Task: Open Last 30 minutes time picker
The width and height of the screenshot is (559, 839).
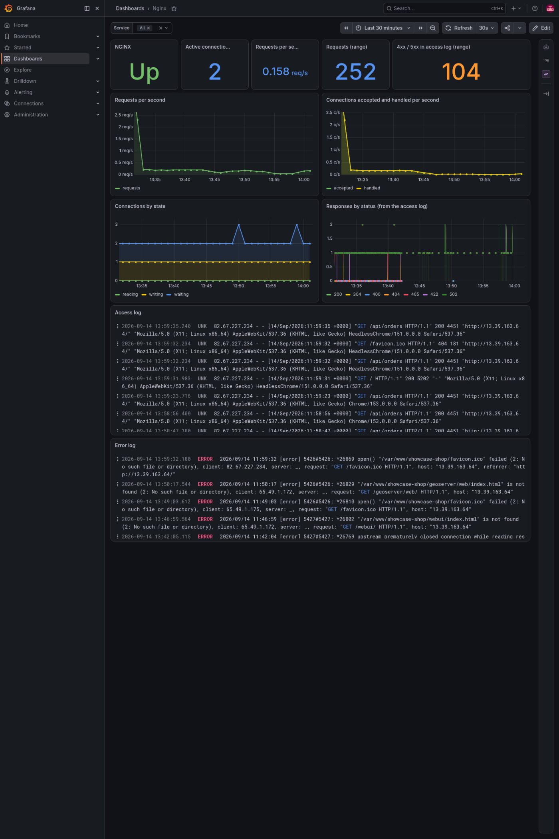Action: [383, 28]
